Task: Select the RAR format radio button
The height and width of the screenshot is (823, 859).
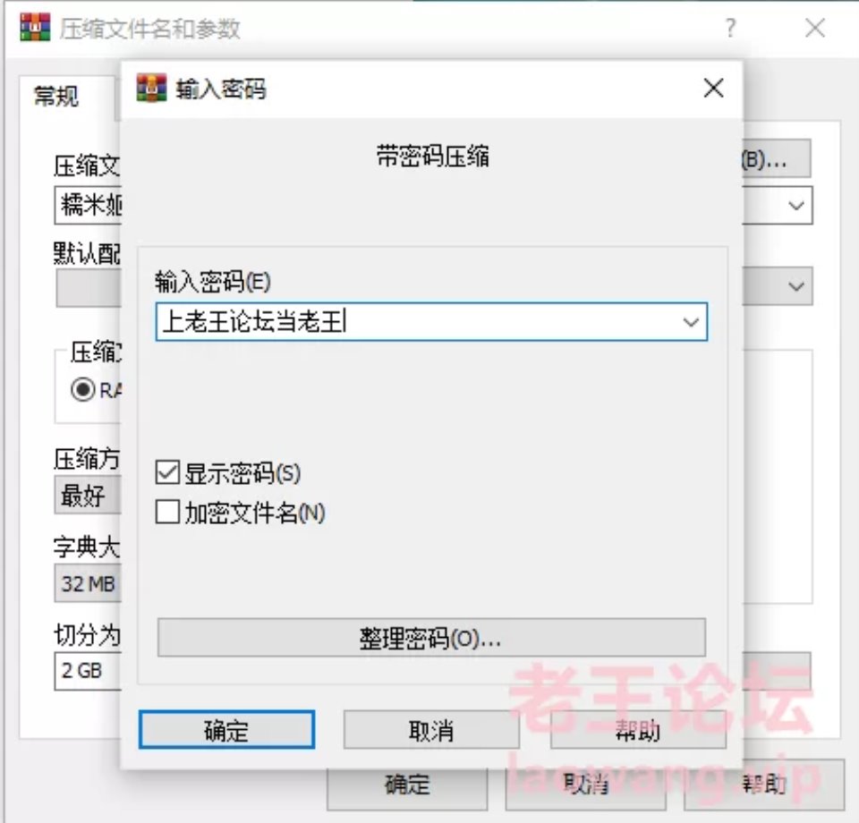Action: pos(82,390)
